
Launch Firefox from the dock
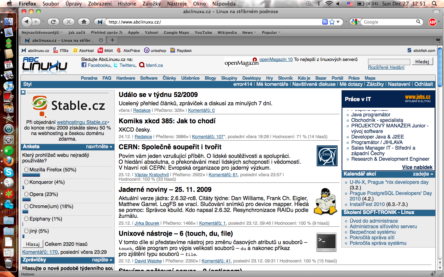tap(9, 161)
